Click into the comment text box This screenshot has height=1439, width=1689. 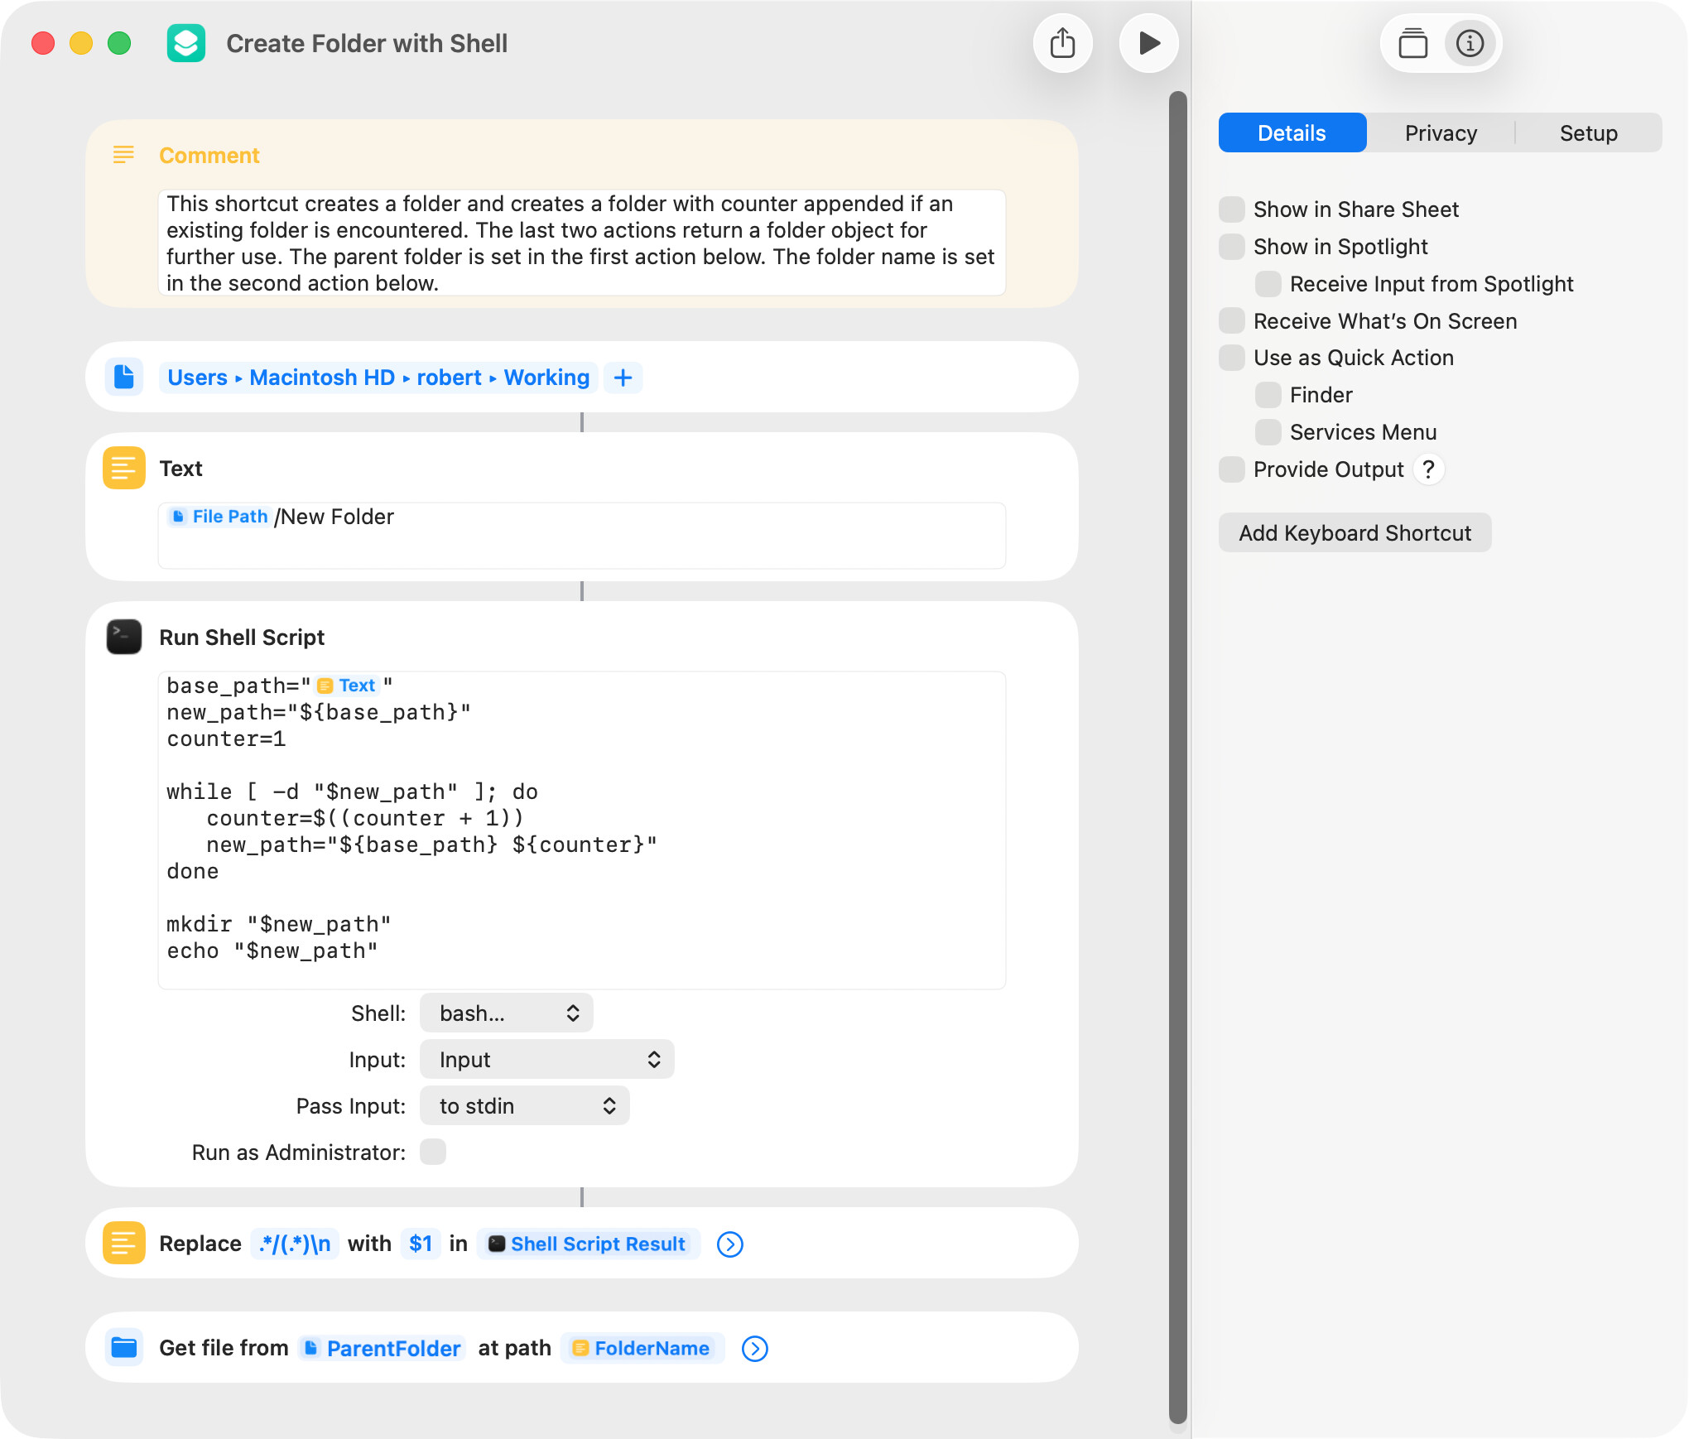pos(581,243)
